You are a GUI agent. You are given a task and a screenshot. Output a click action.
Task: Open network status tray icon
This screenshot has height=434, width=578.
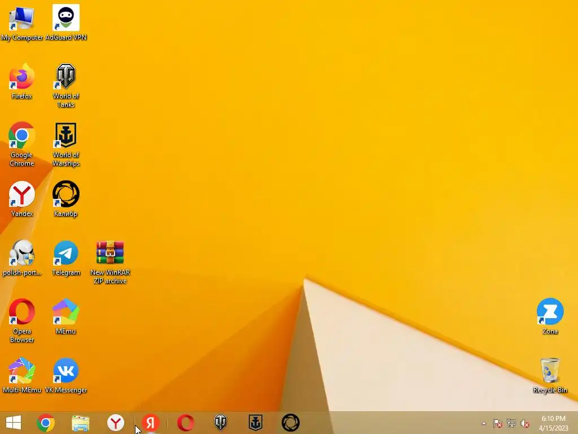(511, 423)
